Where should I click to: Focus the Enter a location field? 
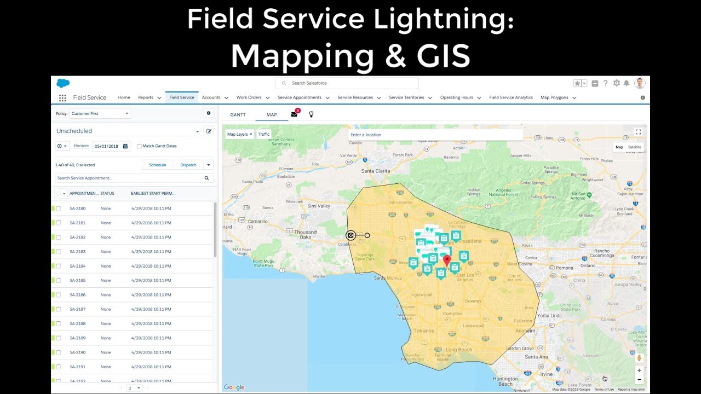coord(436,135)
